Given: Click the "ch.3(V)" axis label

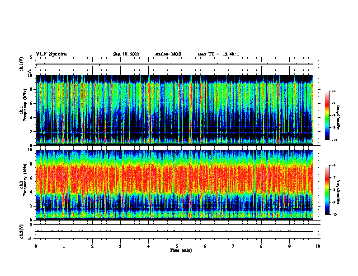Looking at the screenshot, I should (22, 232).
